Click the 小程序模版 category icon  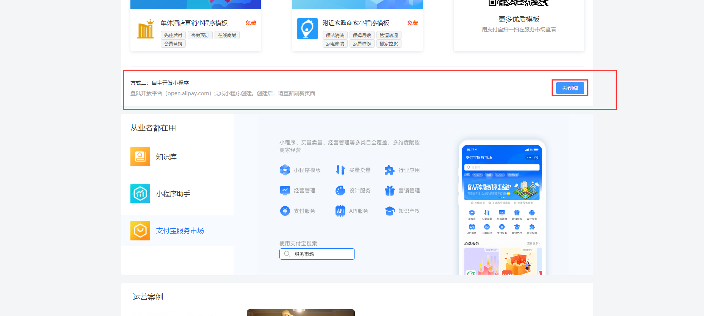click(285, 170)
